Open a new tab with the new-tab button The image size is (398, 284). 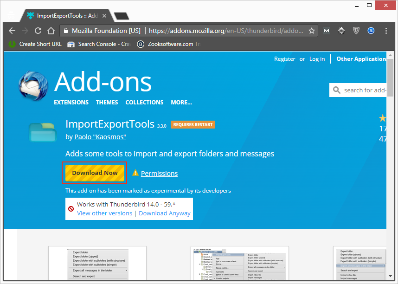[122, 16]
